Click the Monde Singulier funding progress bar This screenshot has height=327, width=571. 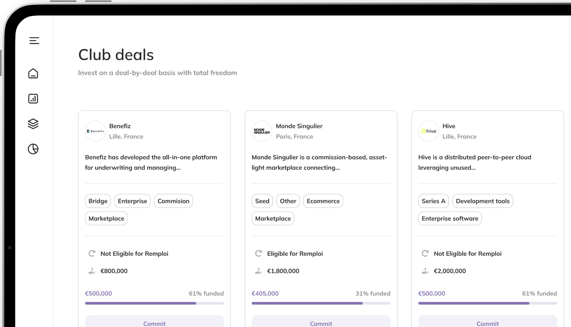pos(321,303)
